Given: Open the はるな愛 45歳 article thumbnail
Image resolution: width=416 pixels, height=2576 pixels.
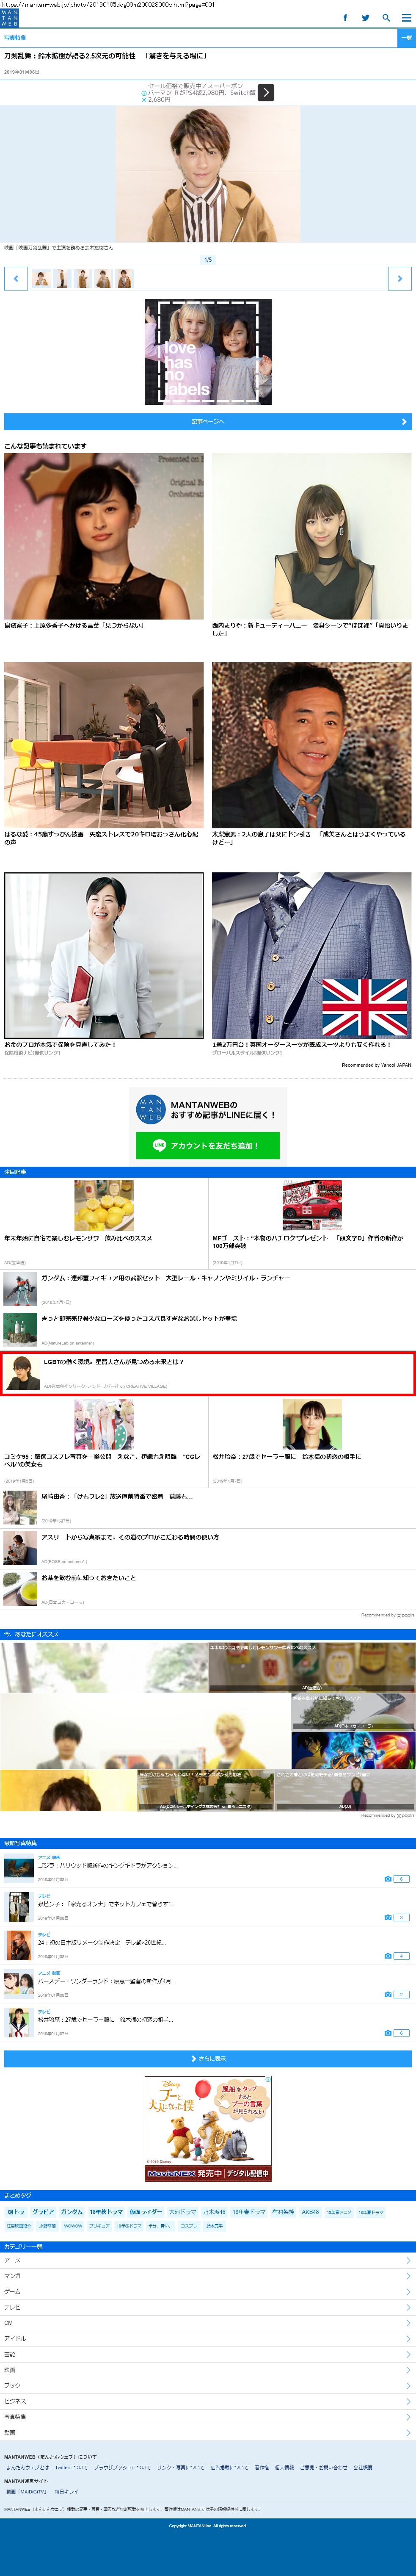Looking at the screenshot, I should pyautogui.click(x=104, y=744).
